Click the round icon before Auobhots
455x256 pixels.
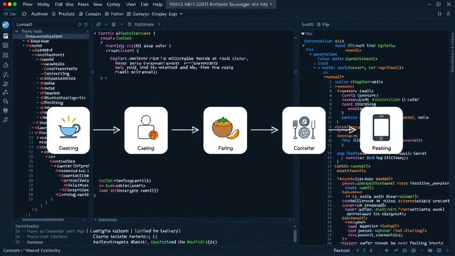(130, 25)
